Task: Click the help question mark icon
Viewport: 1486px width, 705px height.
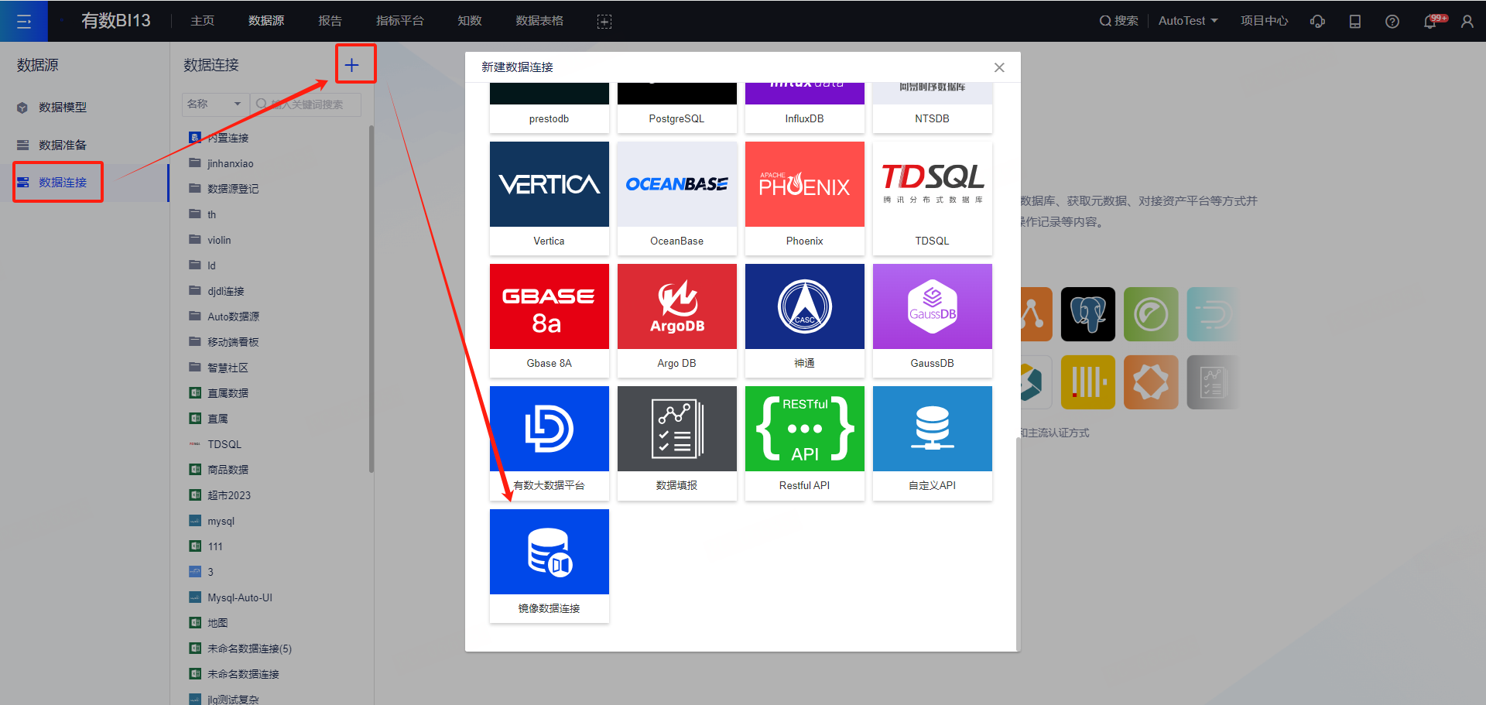Action: pyautogui.click(x=1392, y=22)
